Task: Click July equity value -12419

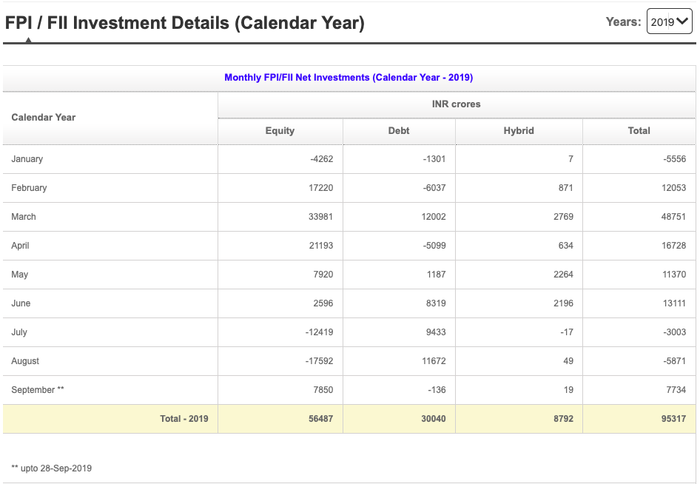Action: click(x=319, y=332)
